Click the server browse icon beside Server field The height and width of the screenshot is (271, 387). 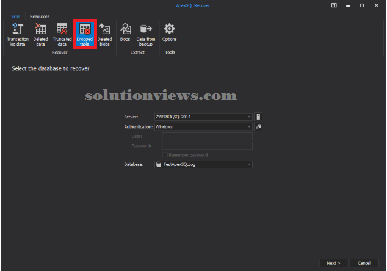pyautogui.click(x=258, y=117)
